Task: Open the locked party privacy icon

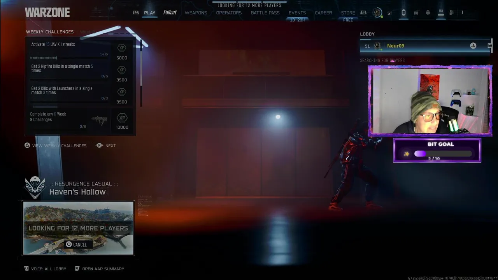Action: coord(416,13)
